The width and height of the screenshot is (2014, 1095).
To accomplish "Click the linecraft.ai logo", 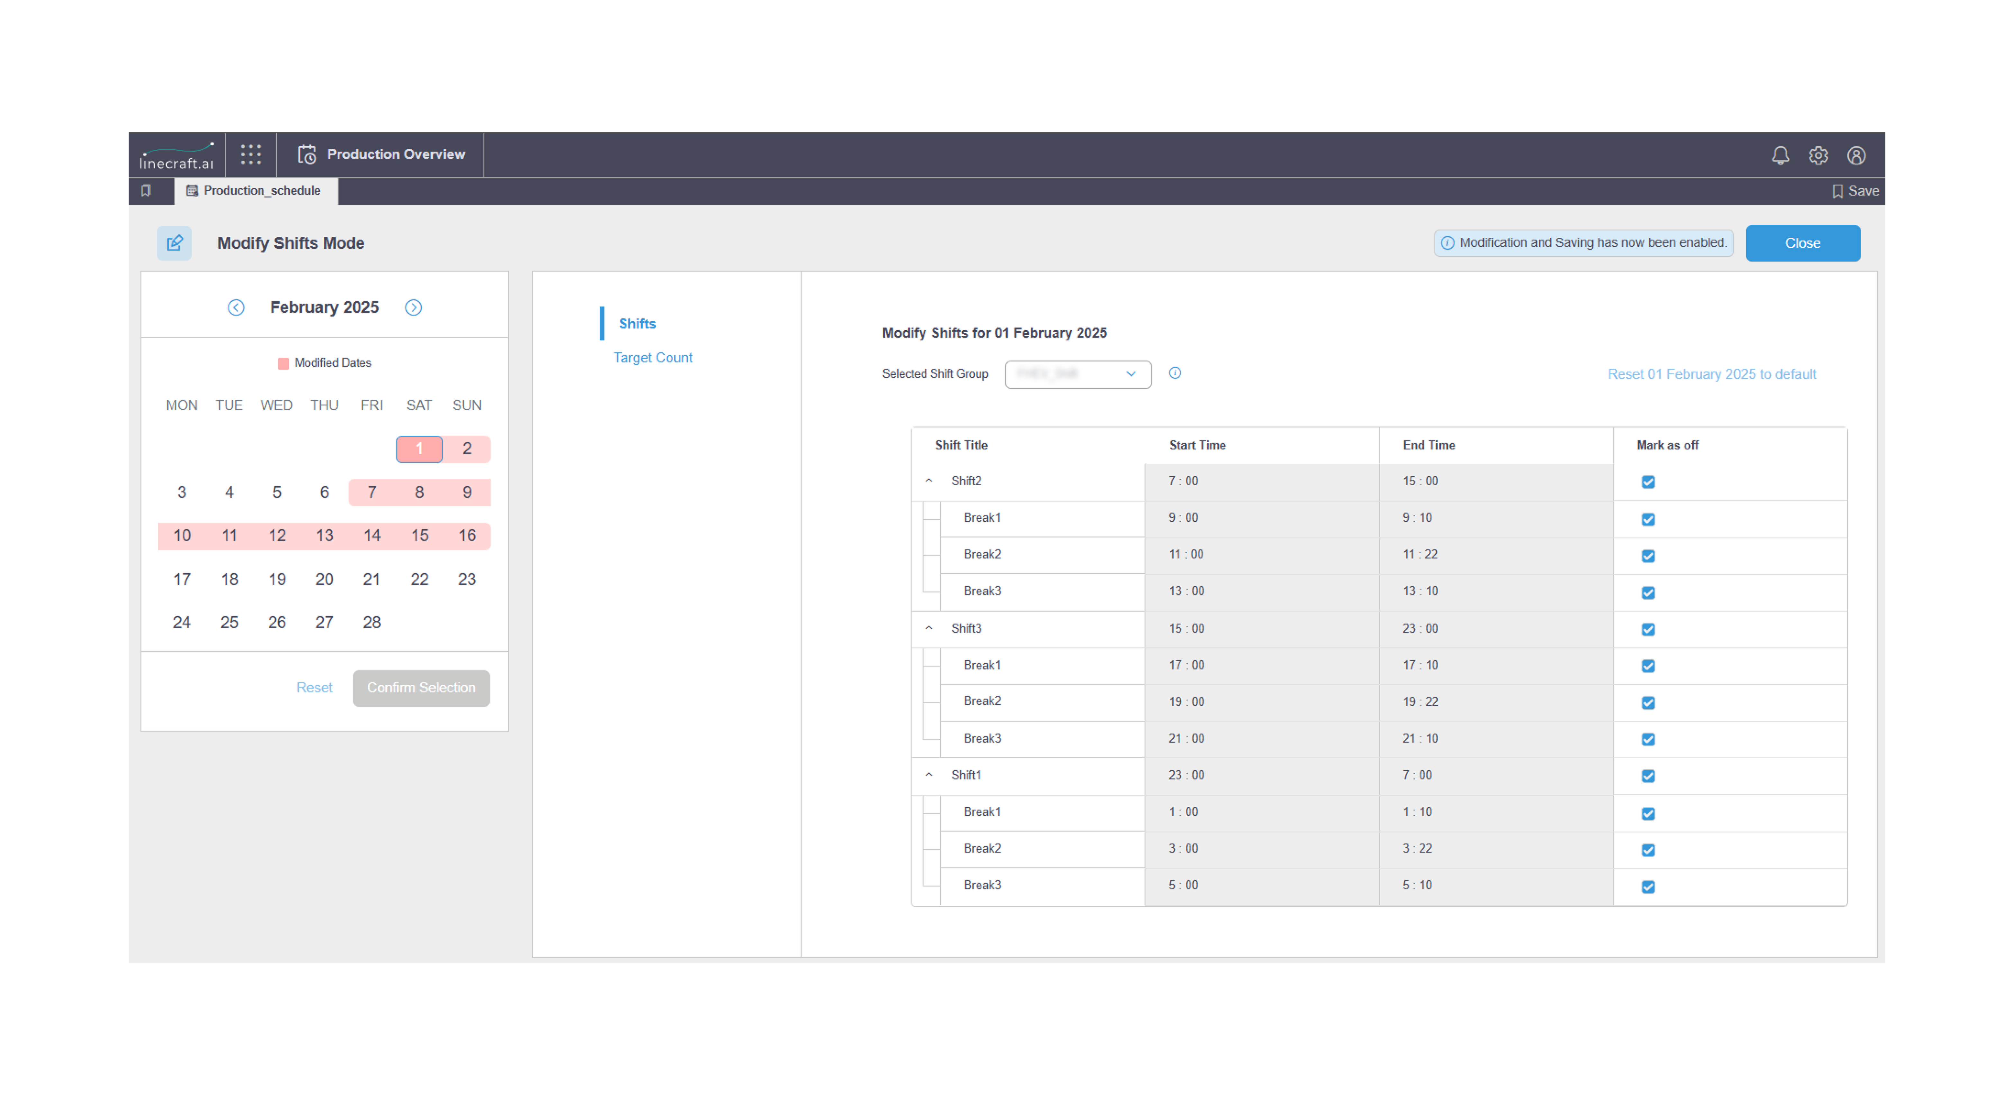I will coord(177,156).
